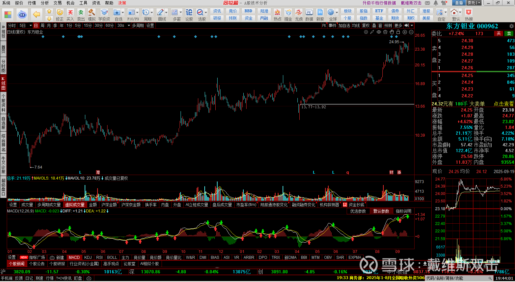Click the stock code search input field
Image resolution: width=515 pixels, height=282 pixels.
click(459, 278)
